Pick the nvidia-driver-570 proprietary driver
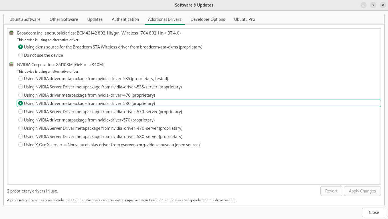The width and height of the screenshot is (388, 219). point(21,120)
